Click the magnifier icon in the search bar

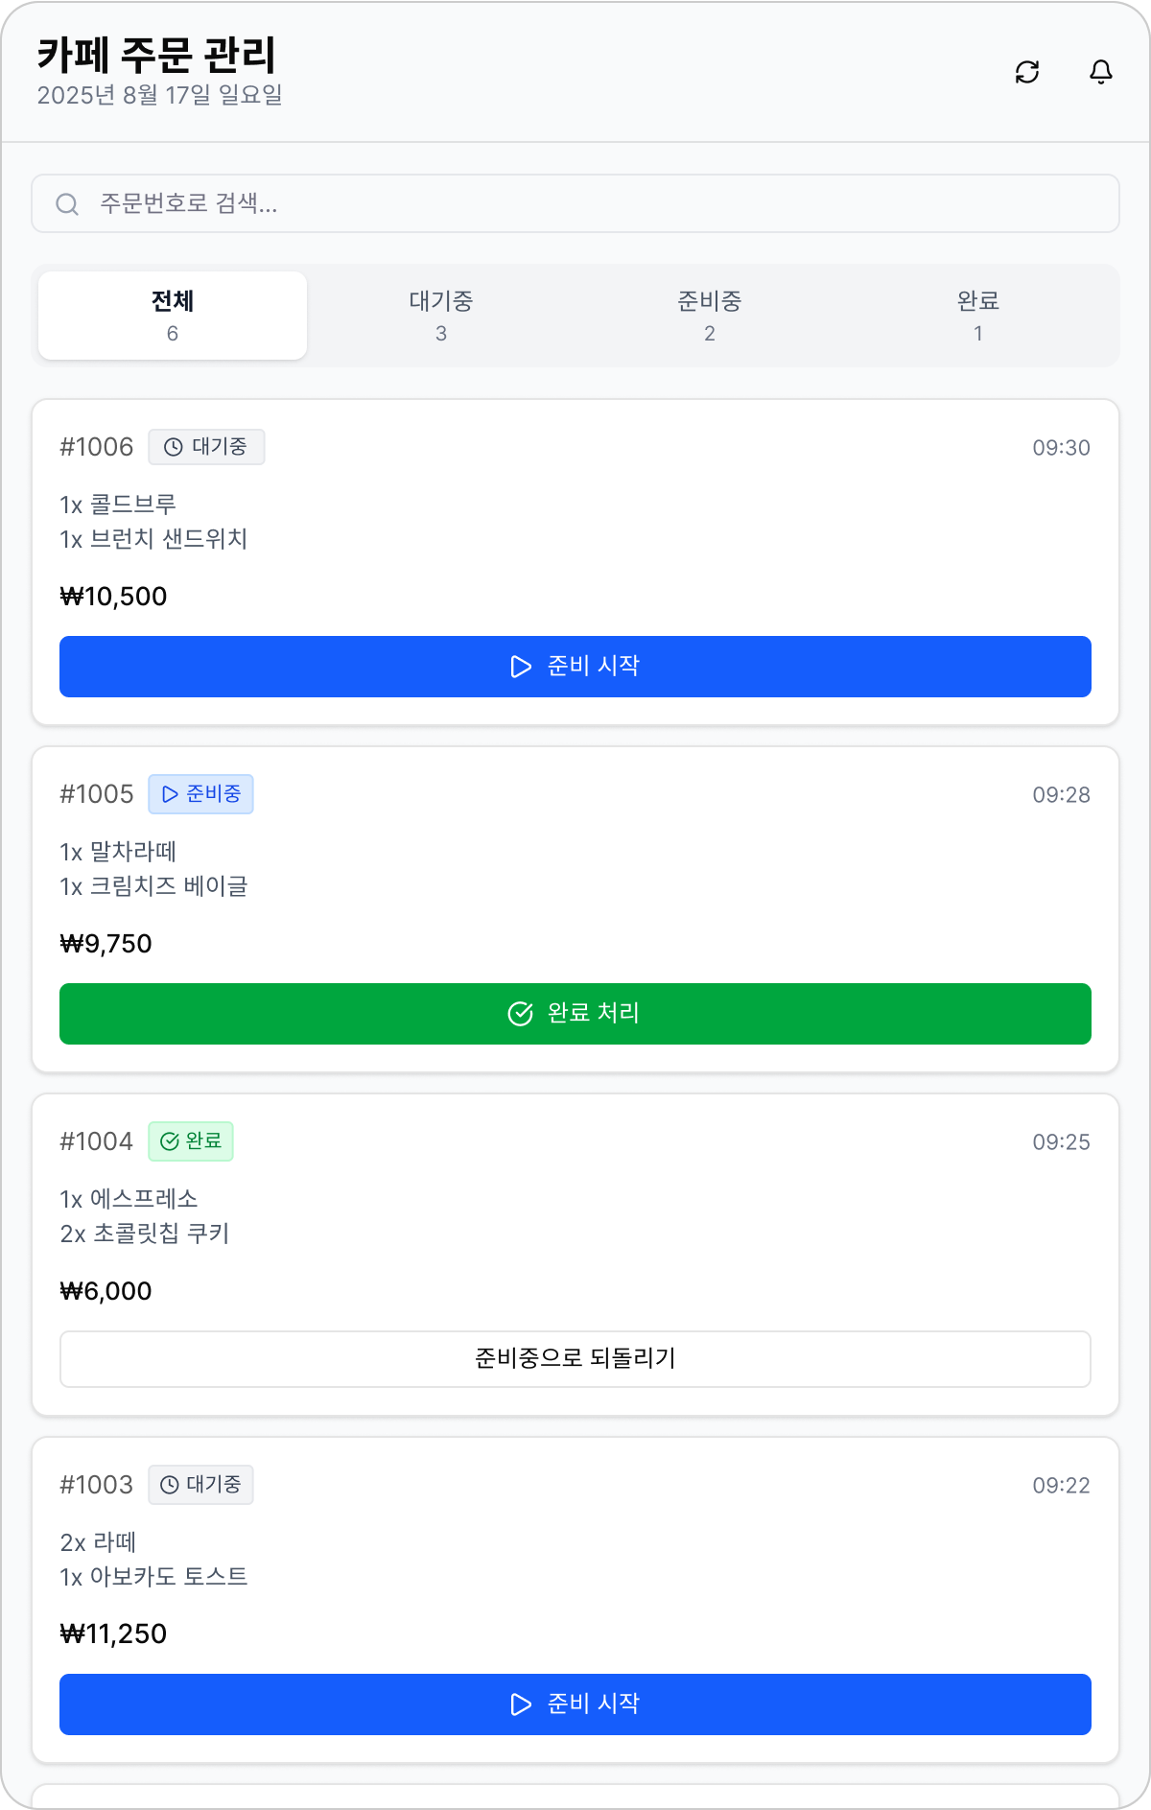point(67,204)
